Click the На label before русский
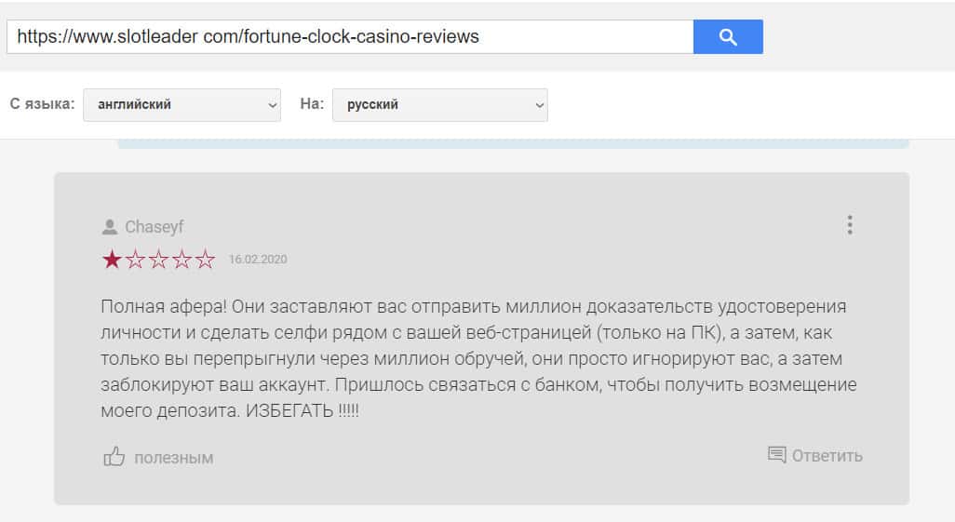This screenshot has width=955, height=522. click(312, 104)
